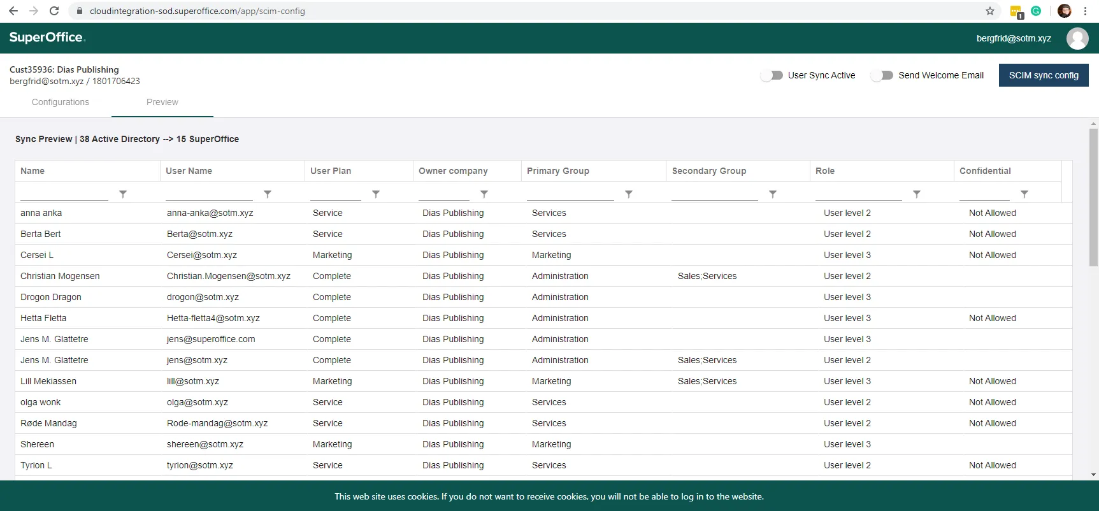The height and width of the screenshot is (511, 1099).
Task: Open the user profile avatar
Action: coord(1077,38)
